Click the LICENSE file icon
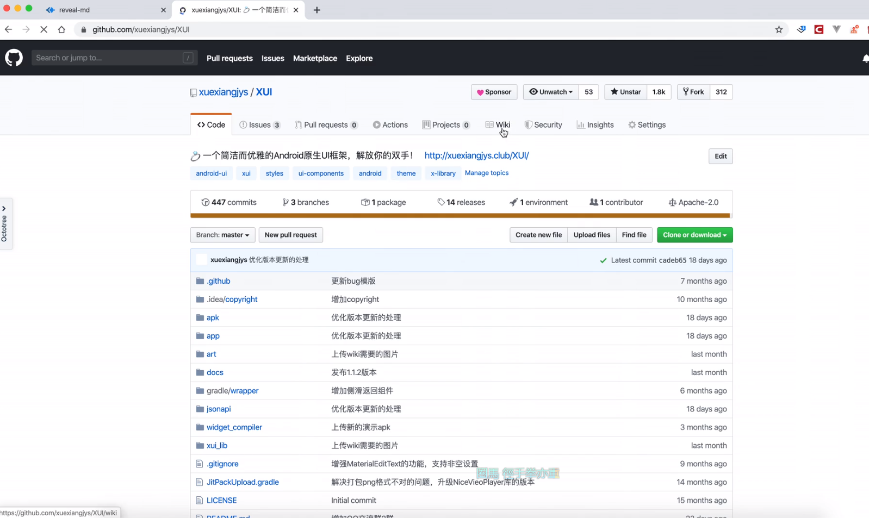869x518 pixels. coord(200,500)
